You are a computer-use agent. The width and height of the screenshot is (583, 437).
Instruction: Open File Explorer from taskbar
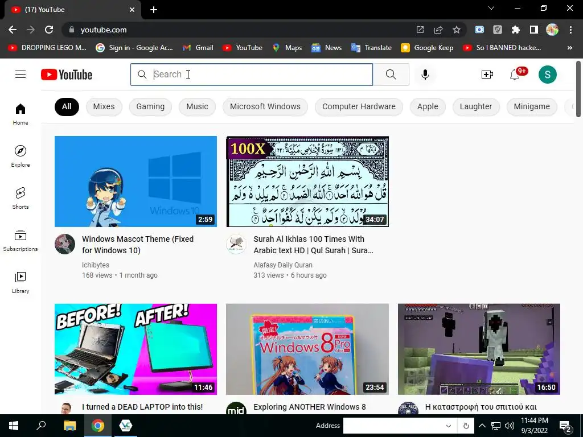[69, 426]
